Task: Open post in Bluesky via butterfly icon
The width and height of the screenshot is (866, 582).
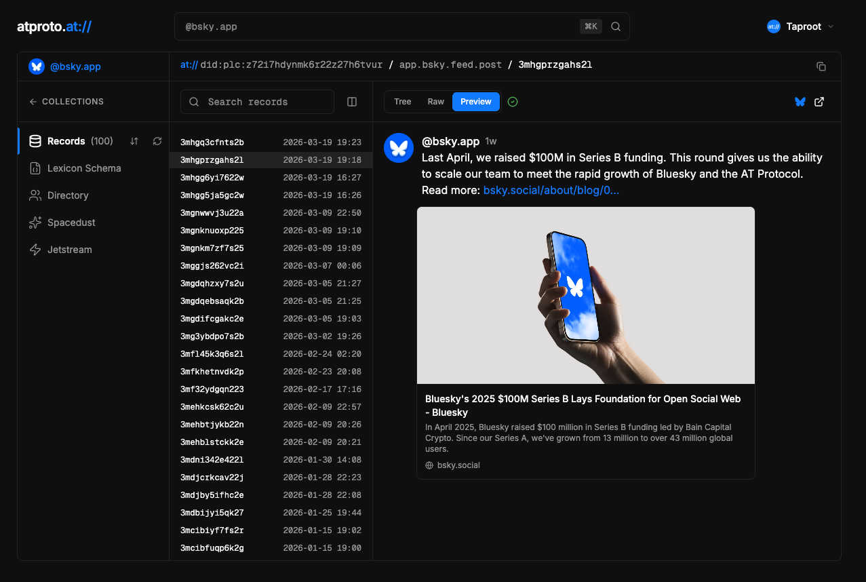Action: tap(800, 102)
